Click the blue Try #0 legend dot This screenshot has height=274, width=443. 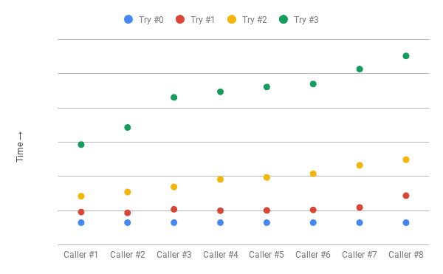[128, 19]
